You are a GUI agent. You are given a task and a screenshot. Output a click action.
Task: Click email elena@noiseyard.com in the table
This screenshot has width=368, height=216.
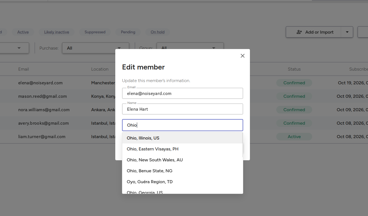coord(40,83)
